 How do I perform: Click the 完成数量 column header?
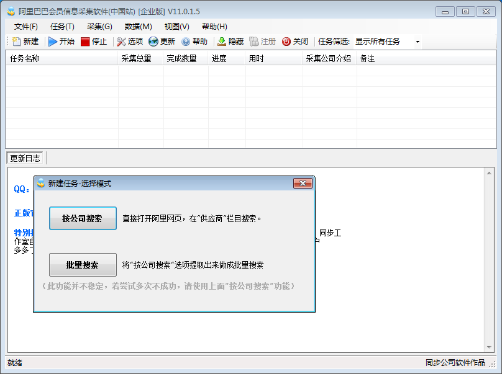point(186,58)
